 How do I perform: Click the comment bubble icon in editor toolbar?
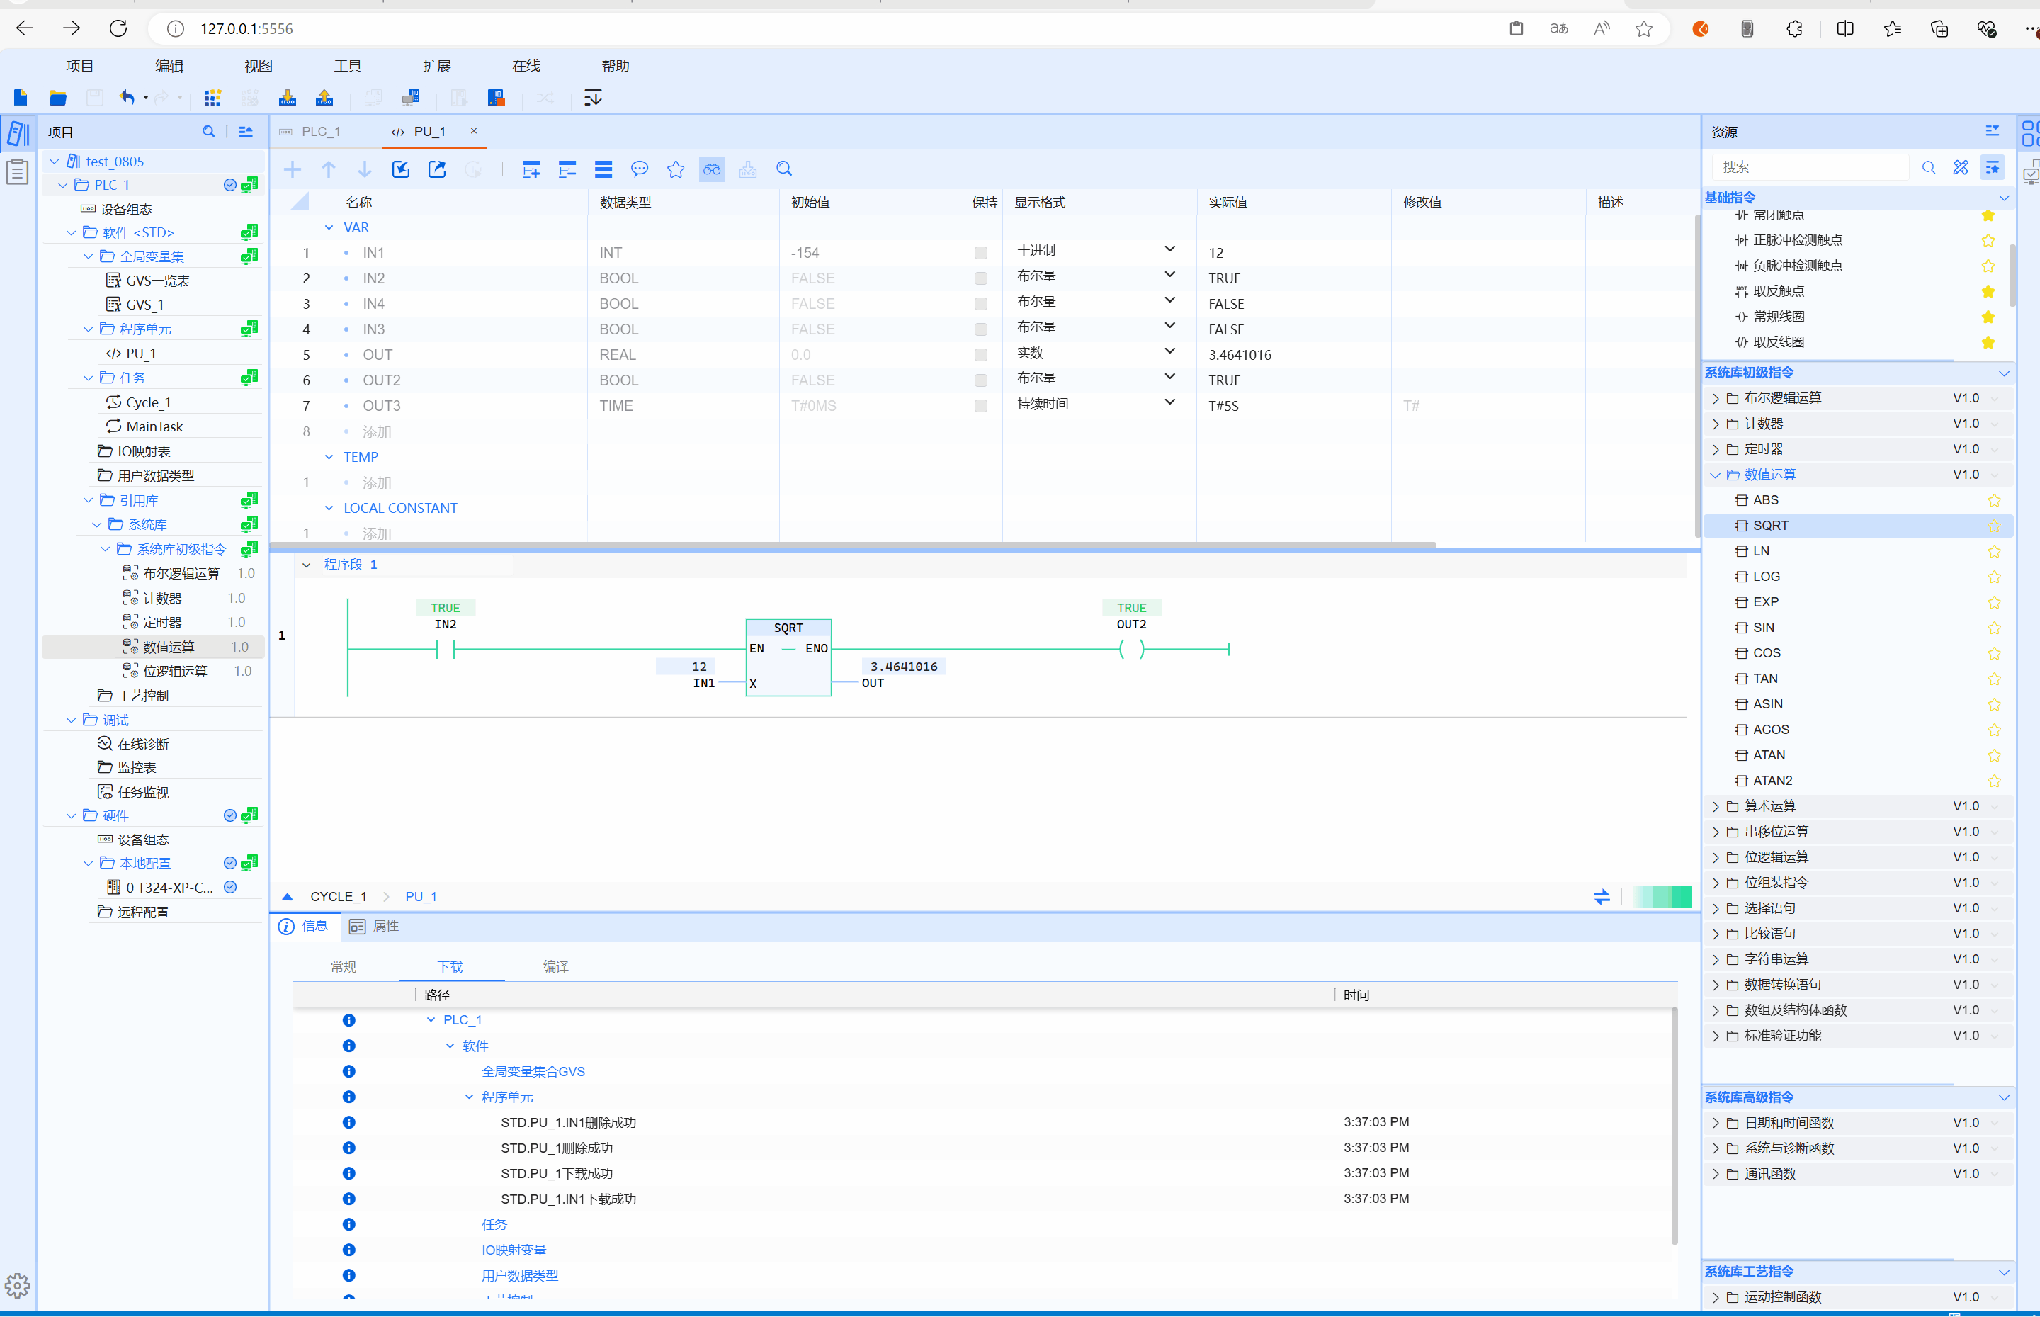pyautogui.click(x=640, y=169)
